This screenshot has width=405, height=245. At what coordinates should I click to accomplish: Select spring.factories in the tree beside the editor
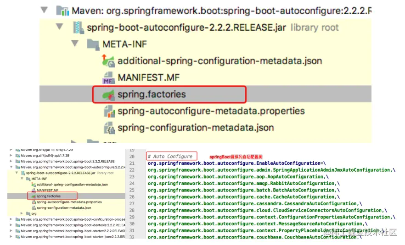[49, 196]
